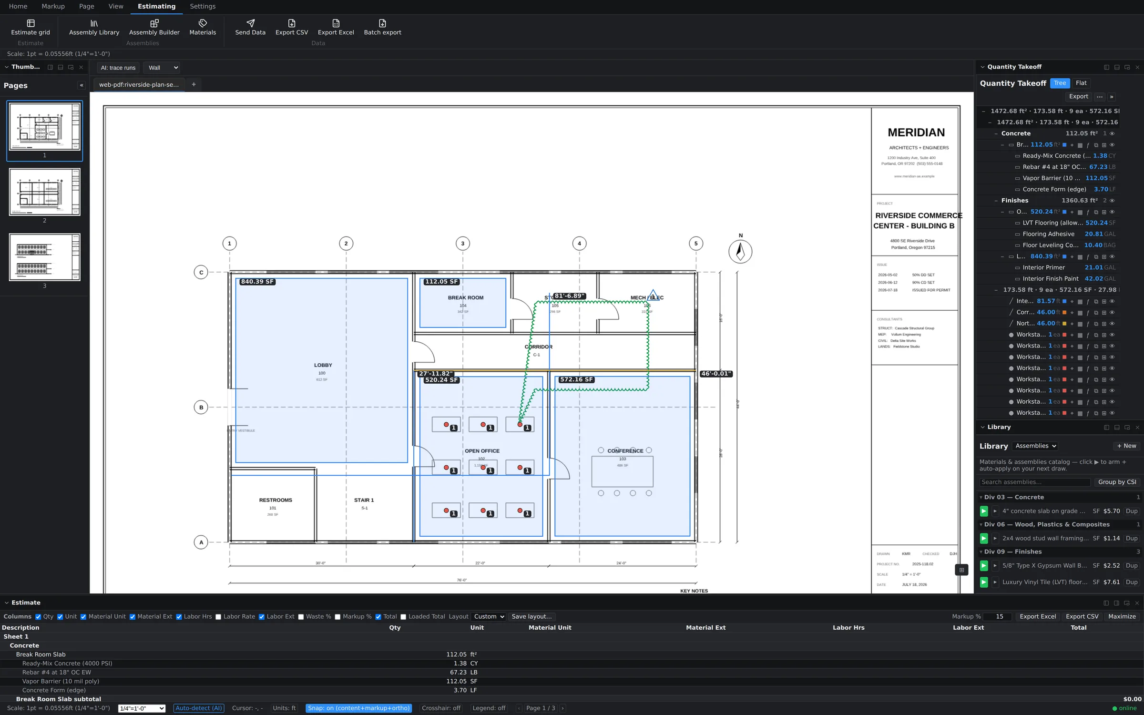The height and width of the screenshot is (715, 1144).
Task: Click the floating grid button on the drawing
Action: click(x=961, y=570)
